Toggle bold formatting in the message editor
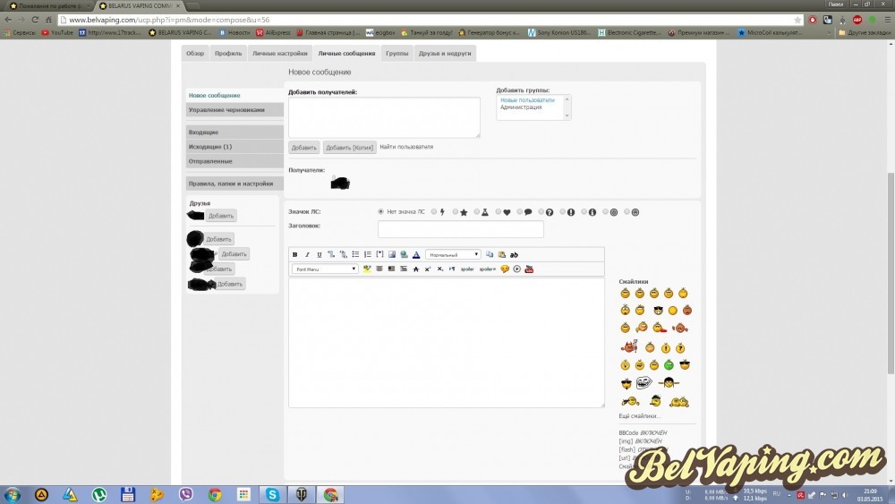Screen dimensions: 895x504 click(x=294, y=254)
